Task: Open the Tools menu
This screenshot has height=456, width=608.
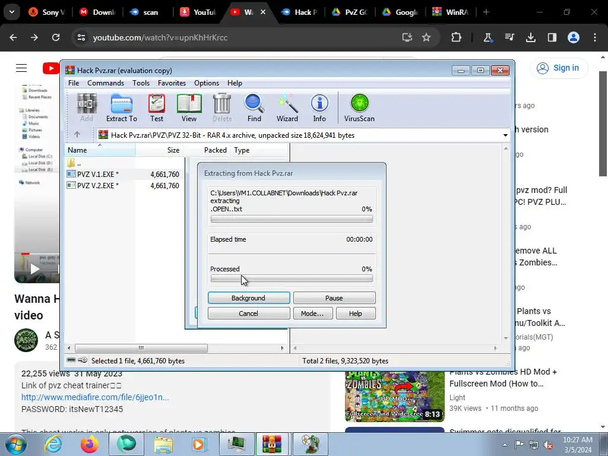Action: tap(141, 83)
